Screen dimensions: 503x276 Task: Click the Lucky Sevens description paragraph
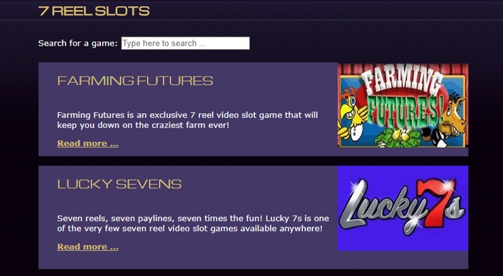coord(193,223)
